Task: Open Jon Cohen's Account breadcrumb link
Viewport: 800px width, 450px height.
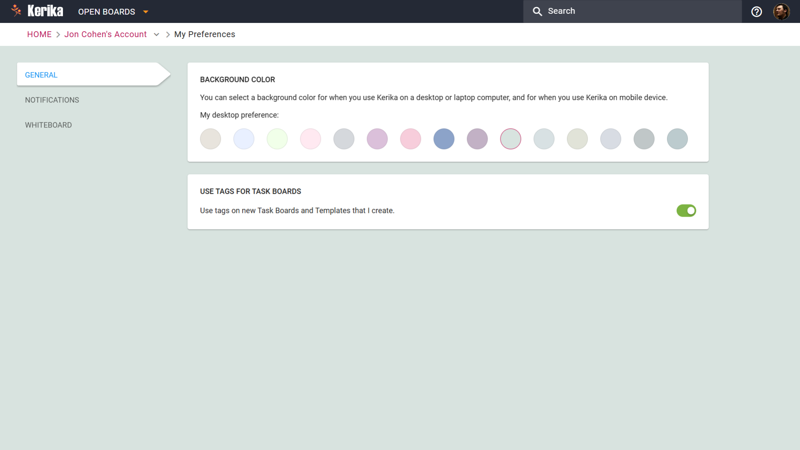Action: coord(105,35)
